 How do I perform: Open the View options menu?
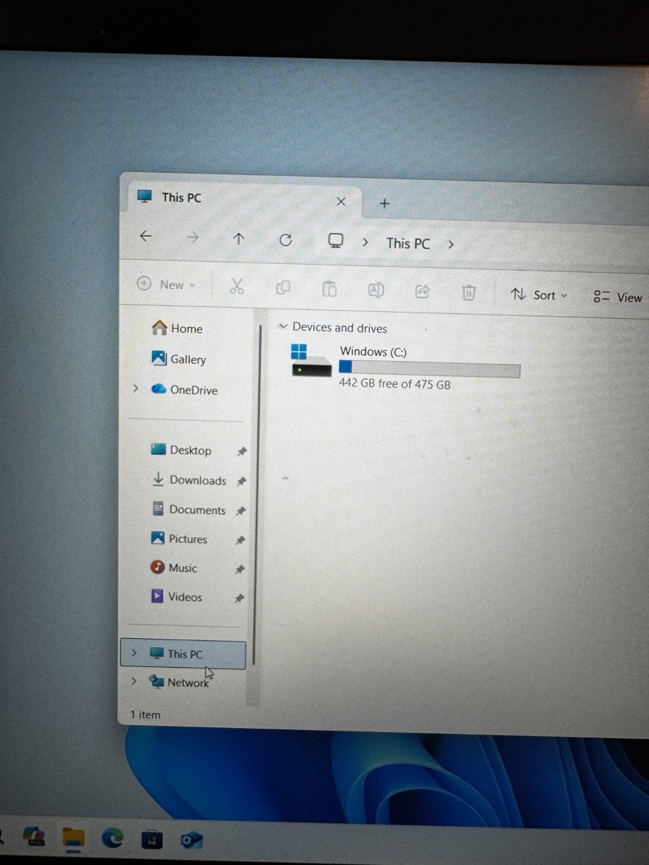point(618,297)
